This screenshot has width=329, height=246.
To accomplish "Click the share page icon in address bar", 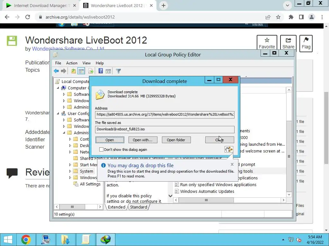I will [268, 17].
